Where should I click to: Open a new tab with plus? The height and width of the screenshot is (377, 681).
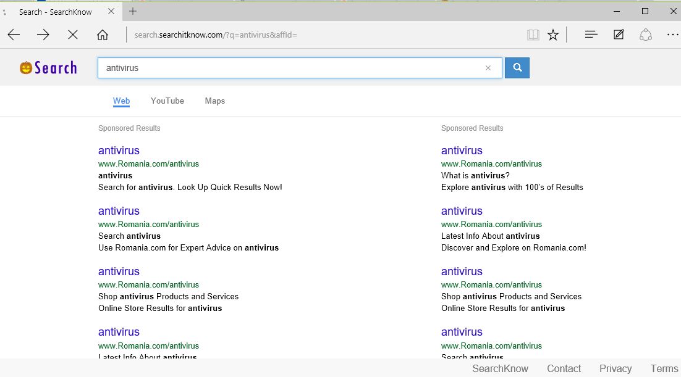pyautogui.click(x=133, y=11)
